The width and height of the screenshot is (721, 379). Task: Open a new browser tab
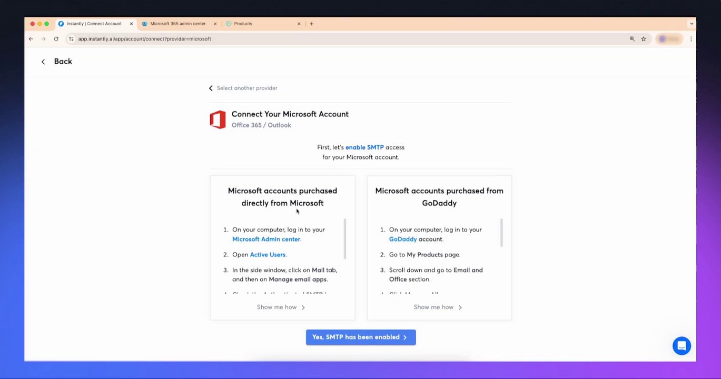point(312,24)
